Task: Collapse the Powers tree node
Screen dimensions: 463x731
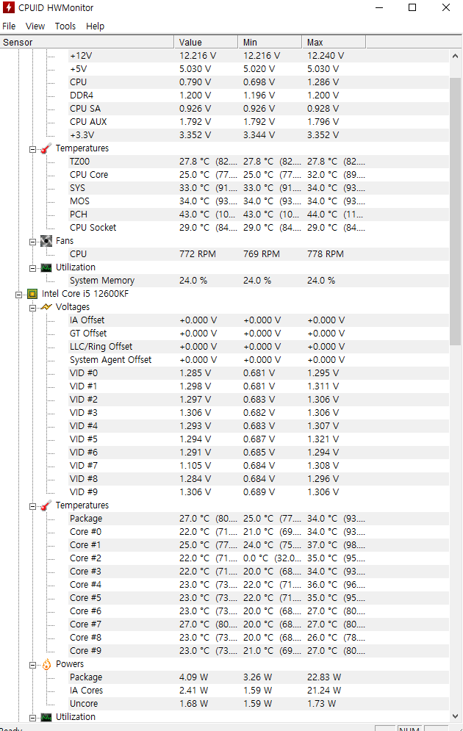Action: (x=32, y=666)
